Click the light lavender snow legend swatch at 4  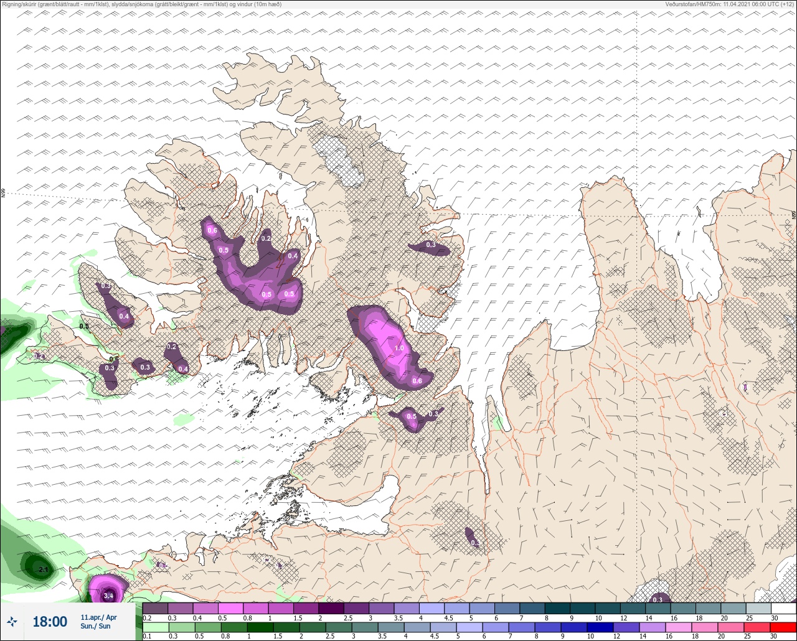[x=432, y=608]
